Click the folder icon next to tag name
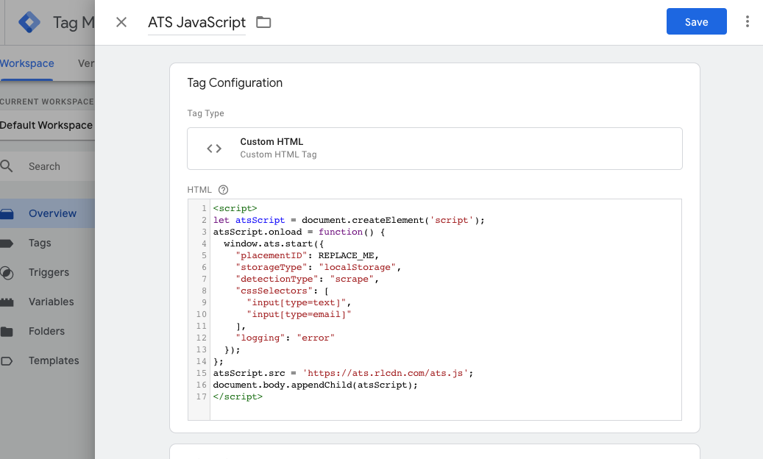763x459 pixels. pyautogui.click(x=263, y=22)
